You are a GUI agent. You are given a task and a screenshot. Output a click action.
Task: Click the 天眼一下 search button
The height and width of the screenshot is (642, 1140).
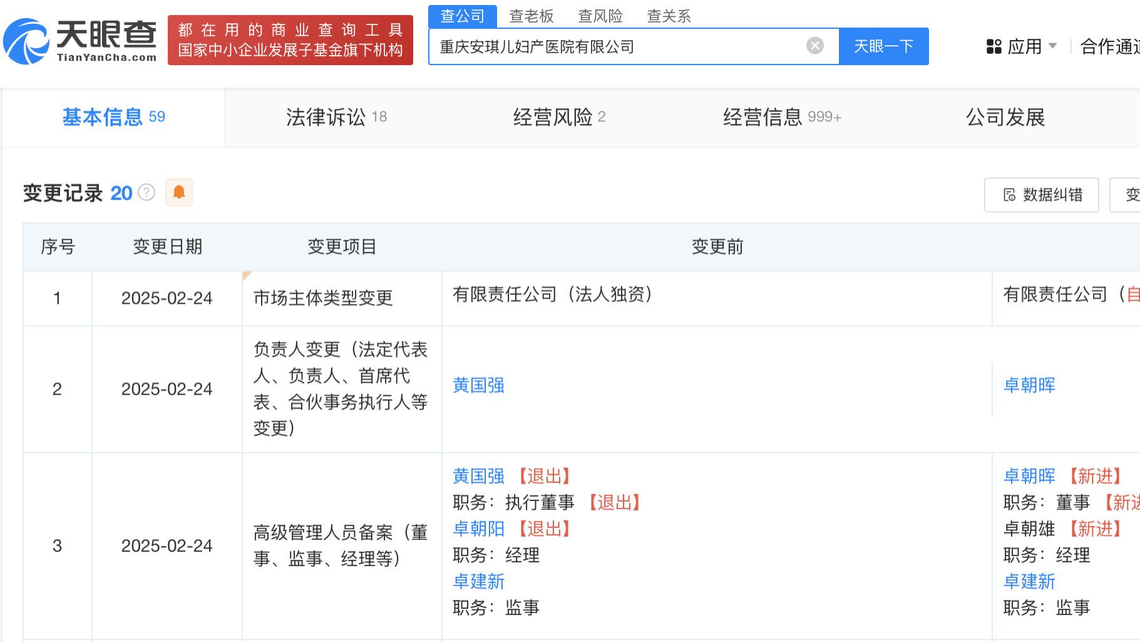(x=883, y=46)
